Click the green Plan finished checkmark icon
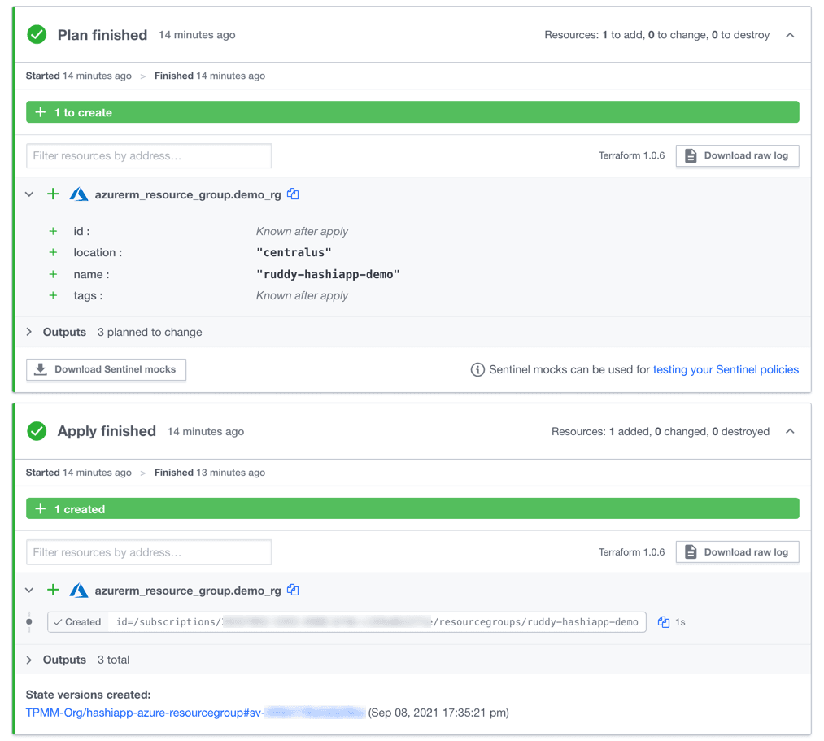Image resolution: width=824 pixels, height=741 pixels. [x=37, y=35]
